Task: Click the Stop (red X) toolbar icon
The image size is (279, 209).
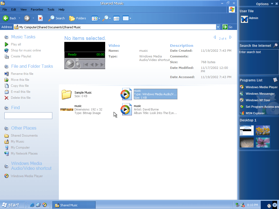Action: point(40,18)
